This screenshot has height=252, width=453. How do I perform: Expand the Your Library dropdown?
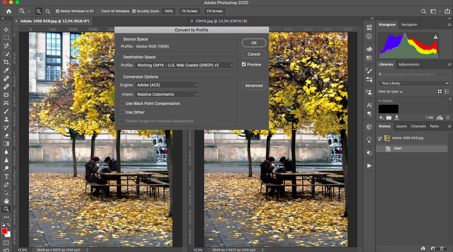pyautogui.click(x=414, y=83)
